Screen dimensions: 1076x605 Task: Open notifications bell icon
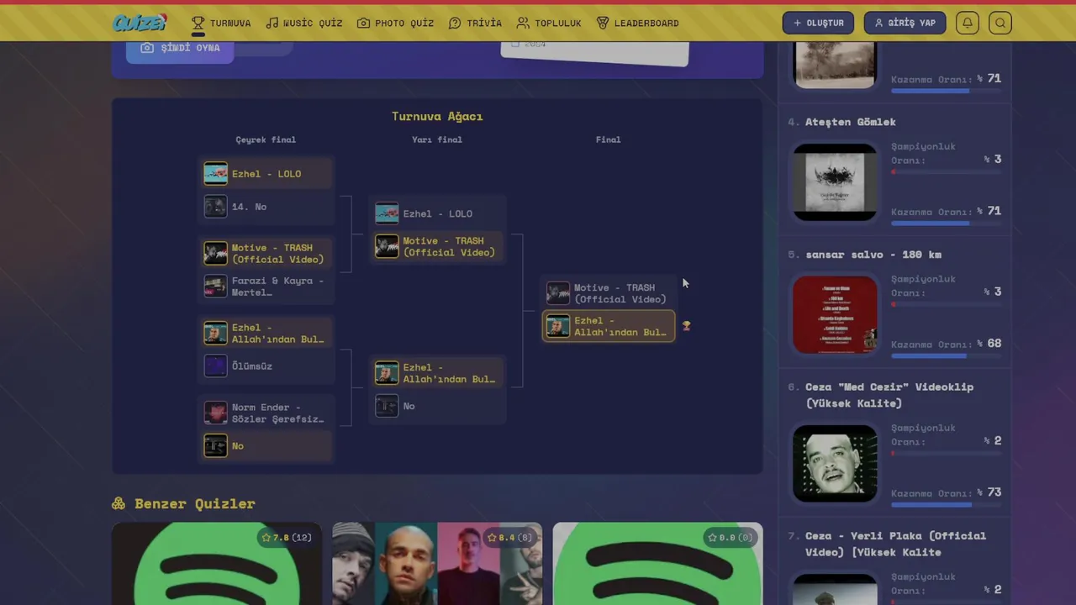[x=968, y=23]
